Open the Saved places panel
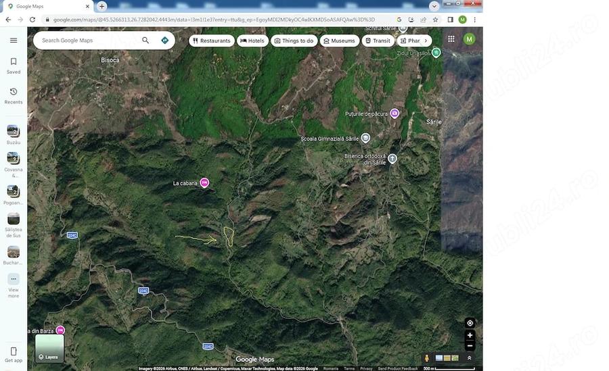 pos(14,66)
